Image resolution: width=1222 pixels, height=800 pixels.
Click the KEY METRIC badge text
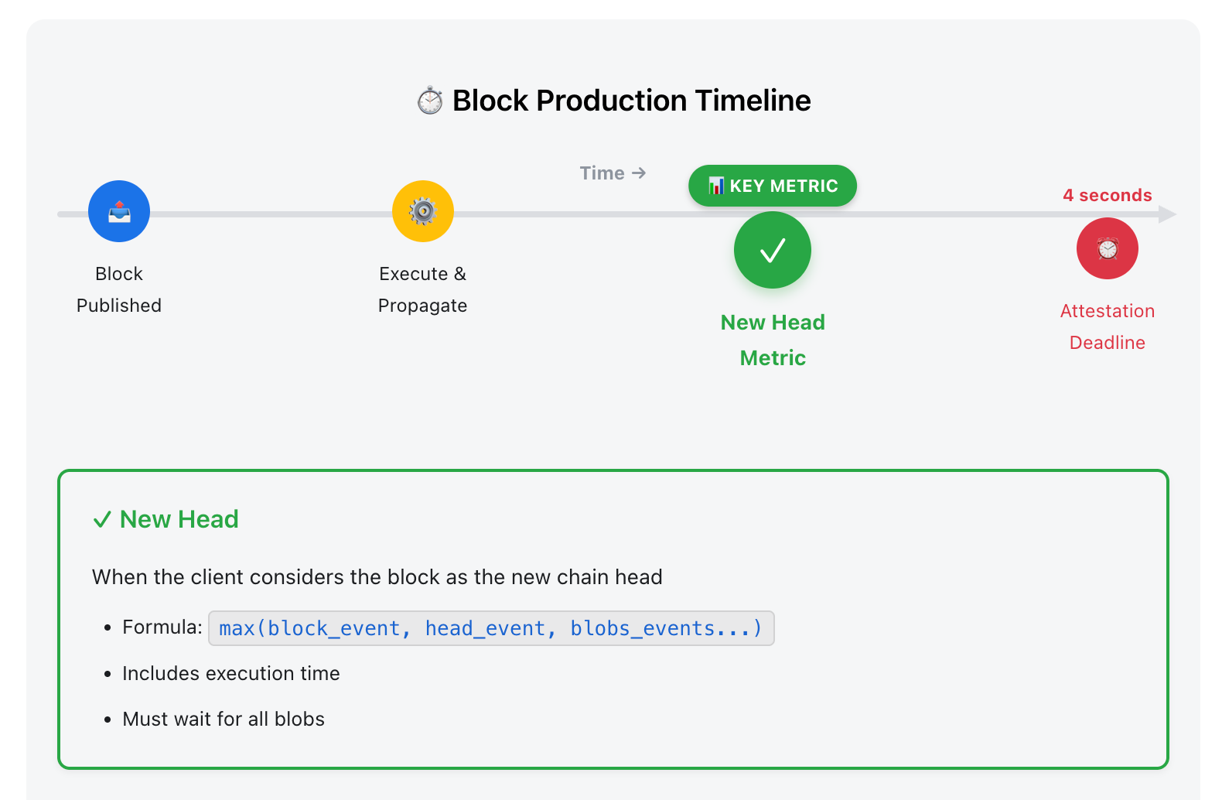[783, 186]
